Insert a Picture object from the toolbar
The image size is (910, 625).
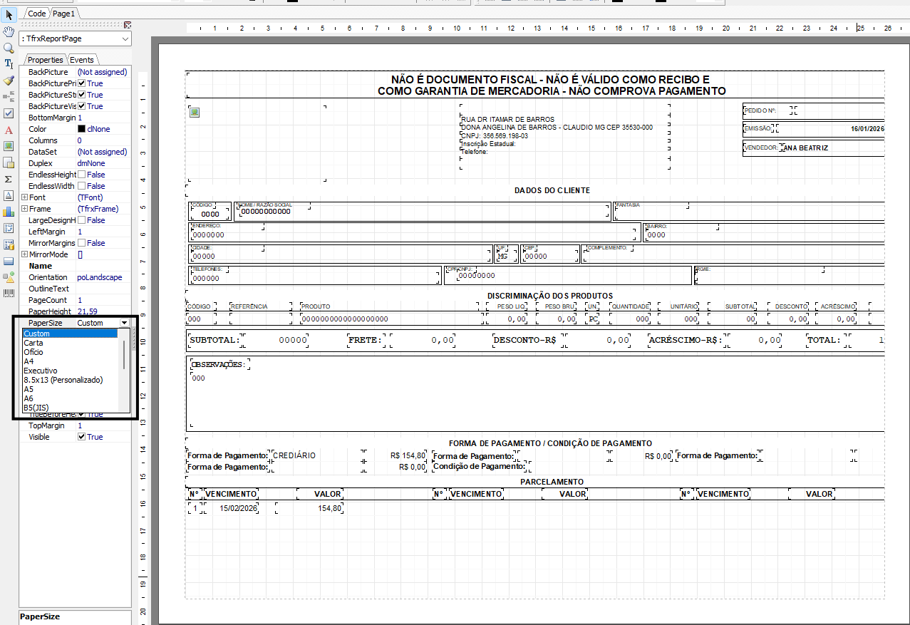pos(9,146)
